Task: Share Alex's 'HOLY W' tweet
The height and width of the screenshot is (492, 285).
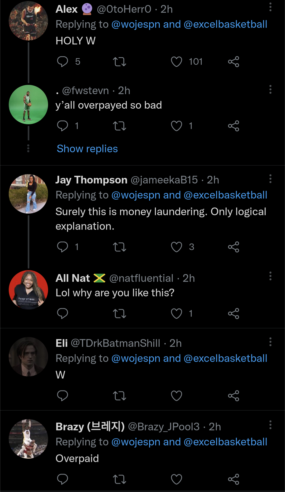Action: [234, 62]
